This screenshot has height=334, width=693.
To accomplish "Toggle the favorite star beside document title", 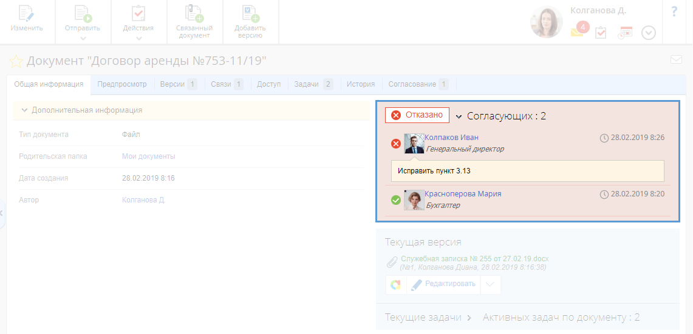I will (x=16, y=62).
